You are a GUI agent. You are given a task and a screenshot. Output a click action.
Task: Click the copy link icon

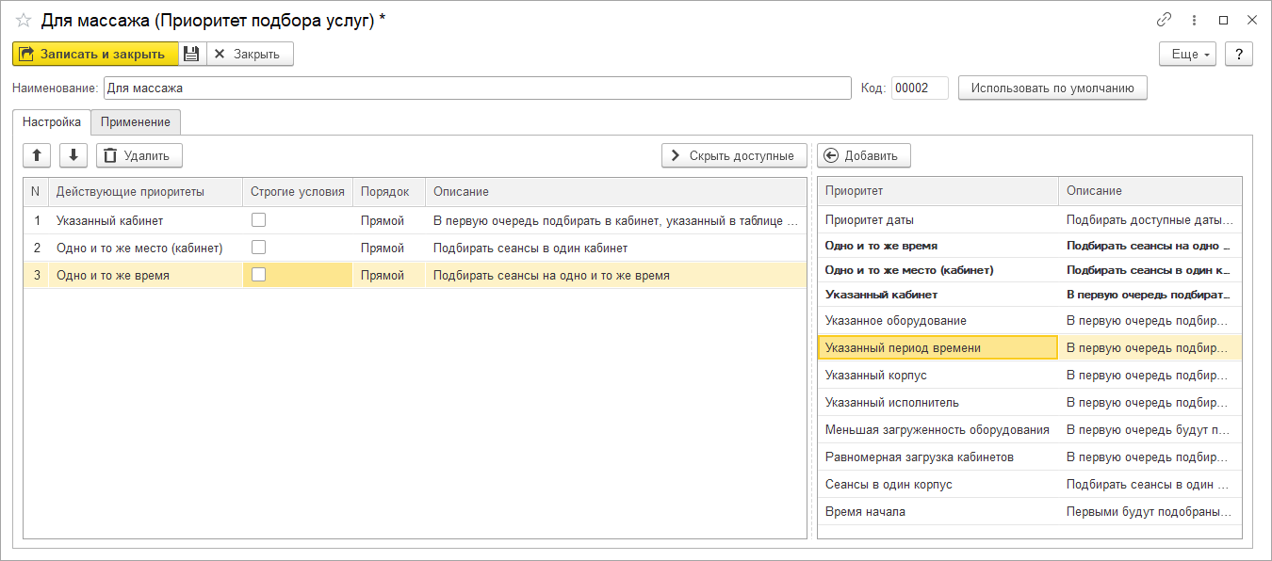pyautogui.click(x=1165, y=20)
